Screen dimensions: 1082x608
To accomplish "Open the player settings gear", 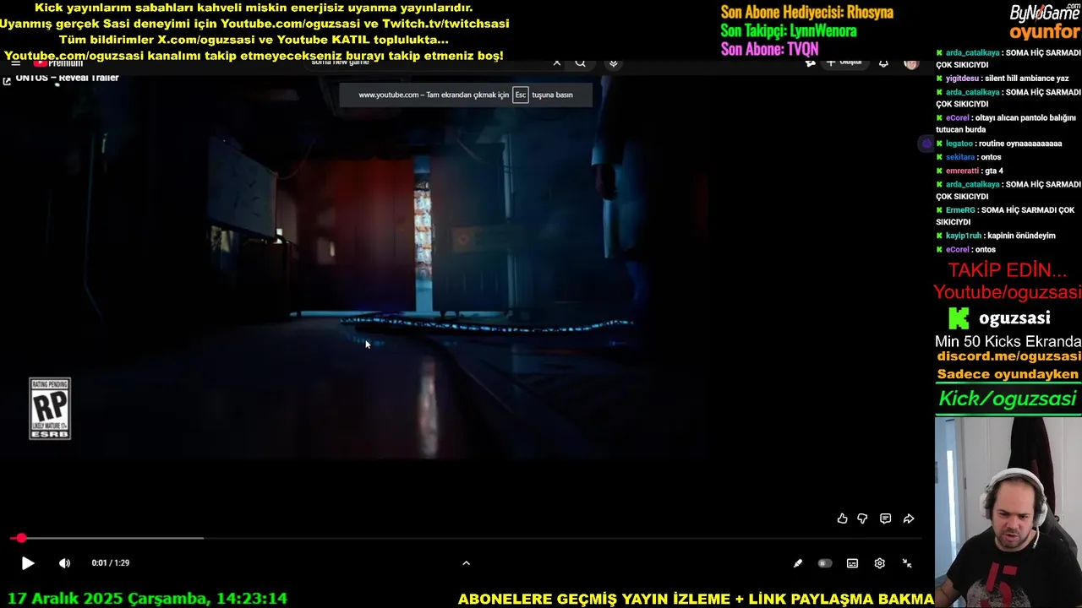I will click(x=879, y=563).
